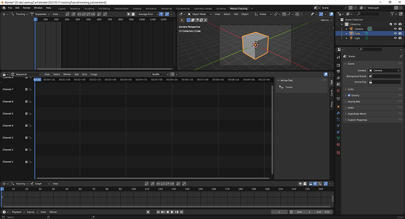Open the Render properties tab
Viewport: 405px width, 219px height.
(x=338, y=65)
